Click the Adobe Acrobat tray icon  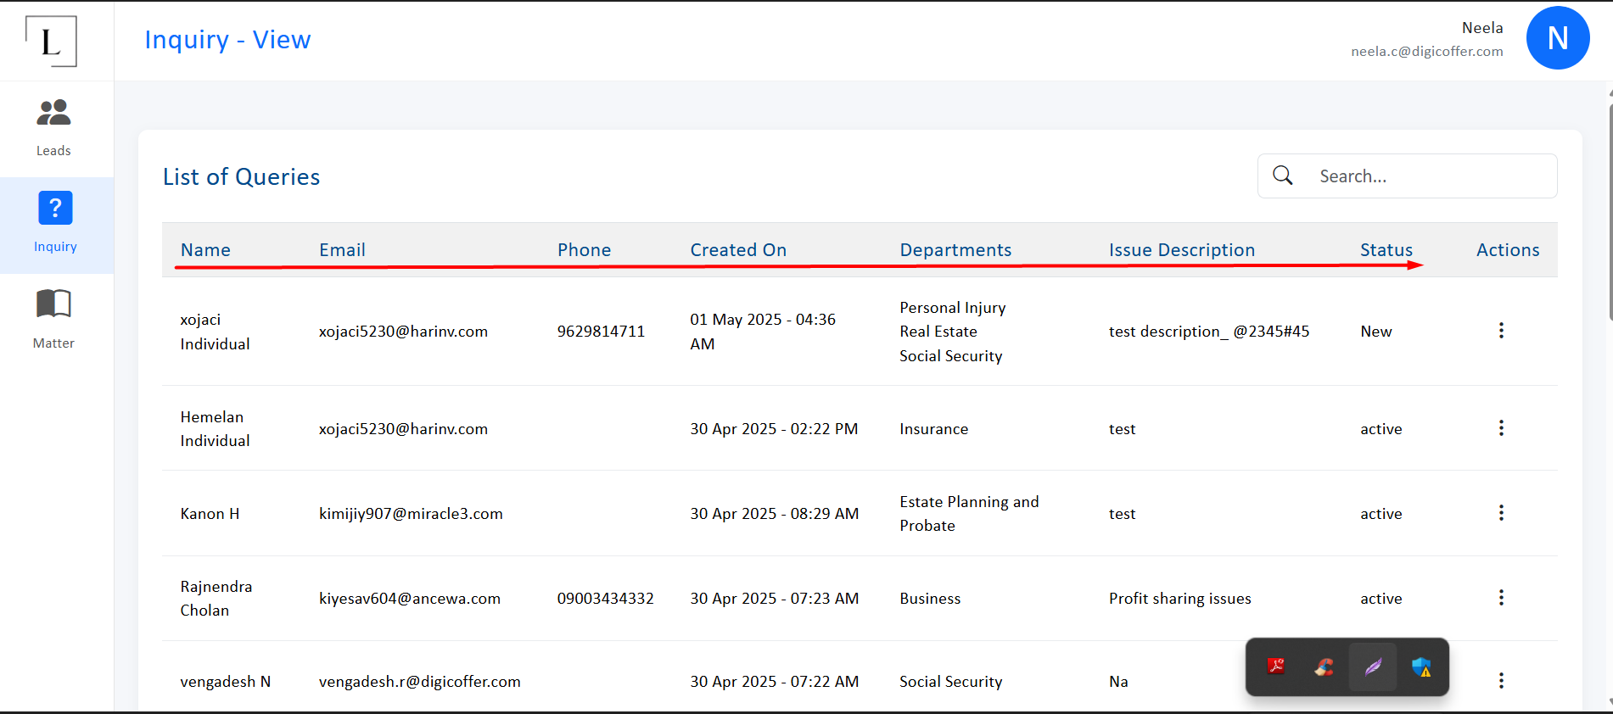[x=1276, y=667]
